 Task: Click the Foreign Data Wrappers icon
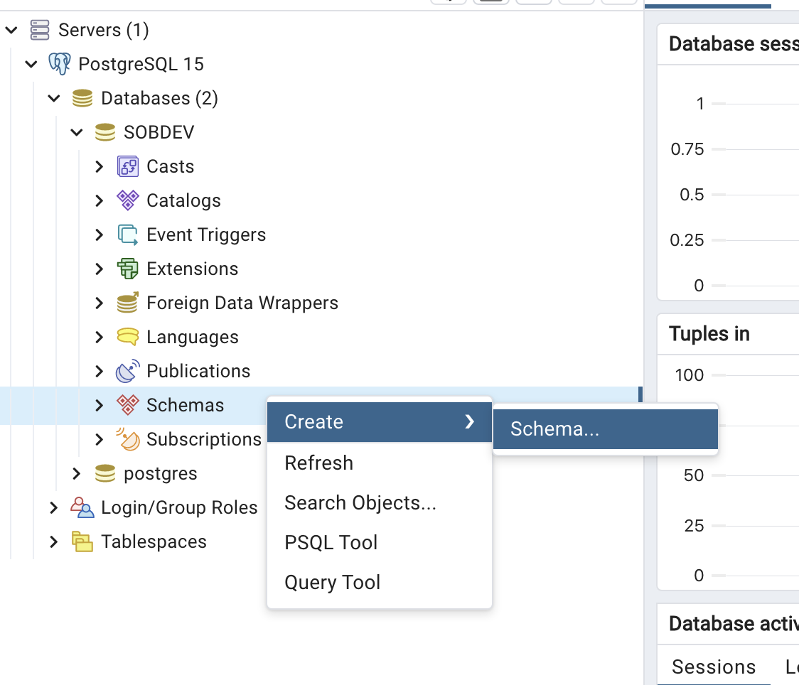(x=127, y=303)
